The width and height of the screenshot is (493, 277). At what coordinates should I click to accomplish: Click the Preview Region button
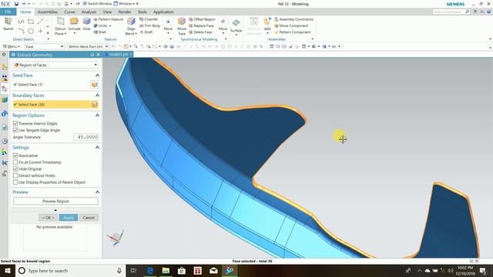tap(55, 201)
